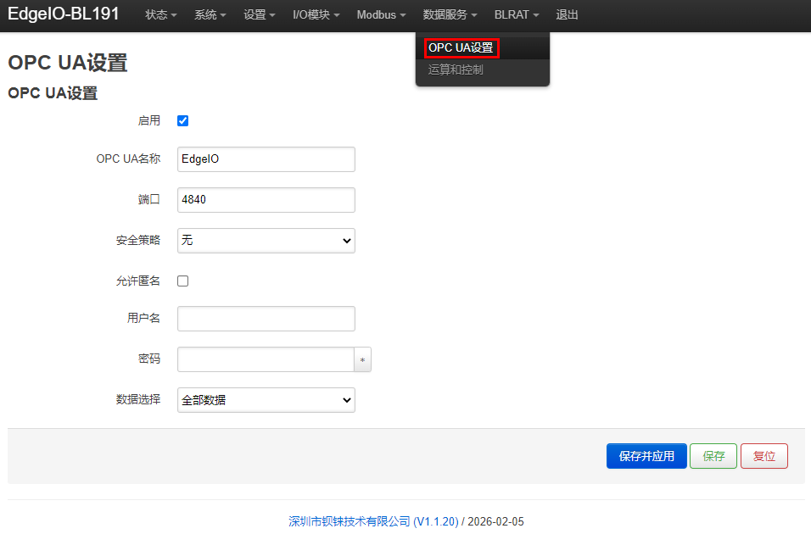Click the red 复位 reset button

pos(764,456)
